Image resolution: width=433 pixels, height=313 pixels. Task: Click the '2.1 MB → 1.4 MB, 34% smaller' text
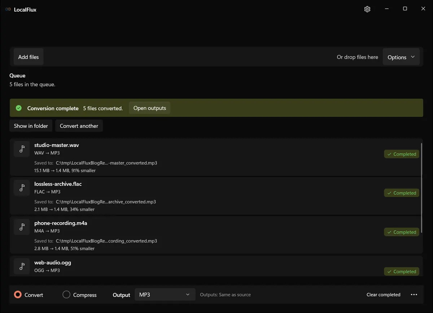[65, 209]
